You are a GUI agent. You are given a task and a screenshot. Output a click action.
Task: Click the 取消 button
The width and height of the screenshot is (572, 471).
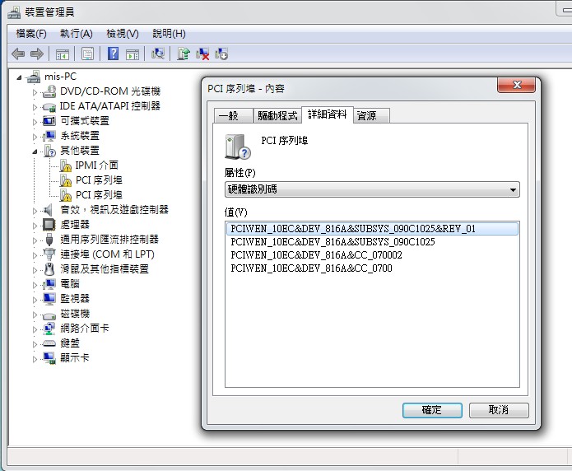click(x=499, y=410)
